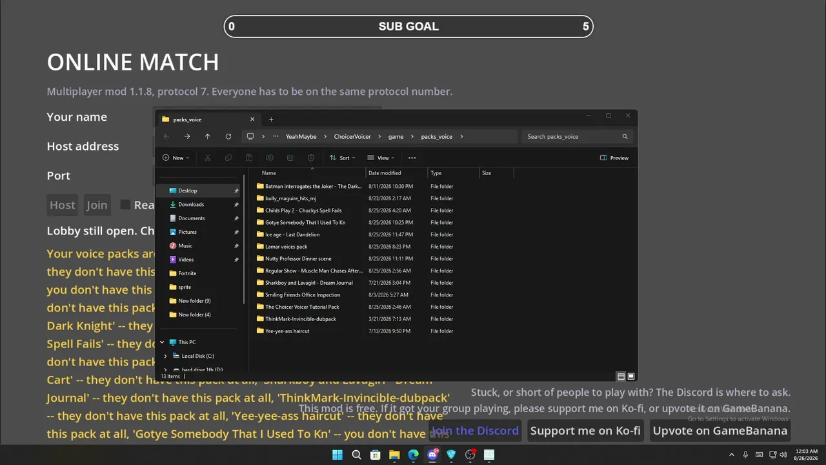Click the Delete trash icon in toolbar
Screen dimensions: 826x465
[311, 158]
